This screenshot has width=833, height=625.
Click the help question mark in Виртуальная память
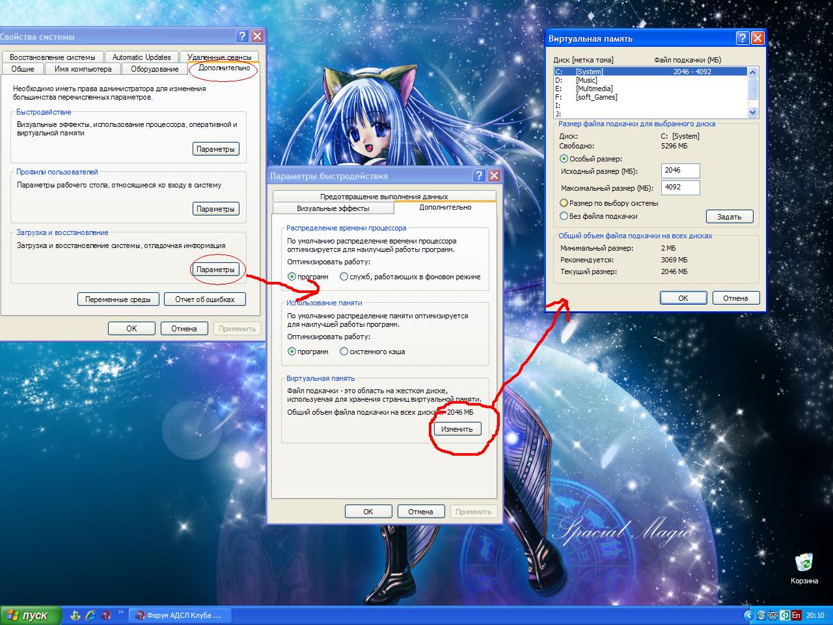[743, 38]
